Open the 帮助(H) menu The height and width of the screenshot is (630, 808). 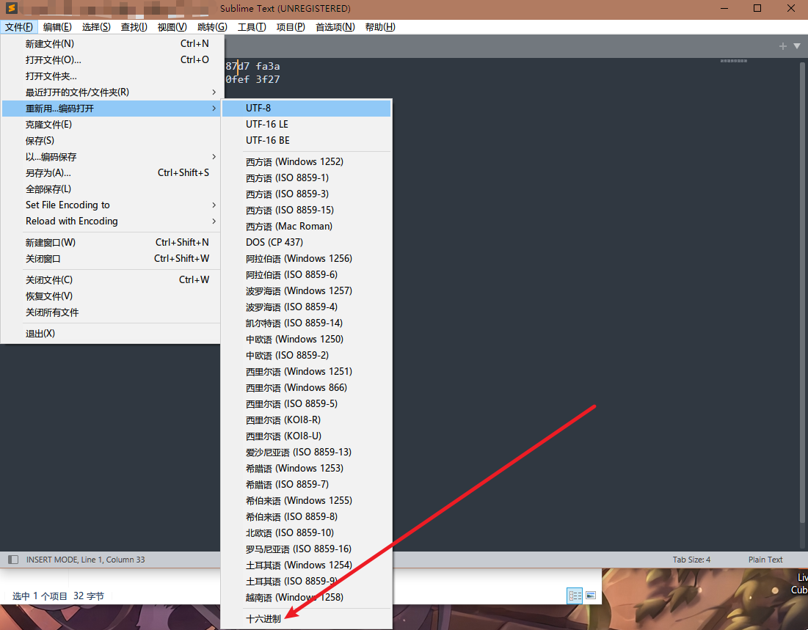[380, 27]
